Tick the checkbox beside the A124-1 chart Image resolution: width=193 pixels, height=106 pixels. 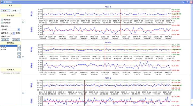23,57
